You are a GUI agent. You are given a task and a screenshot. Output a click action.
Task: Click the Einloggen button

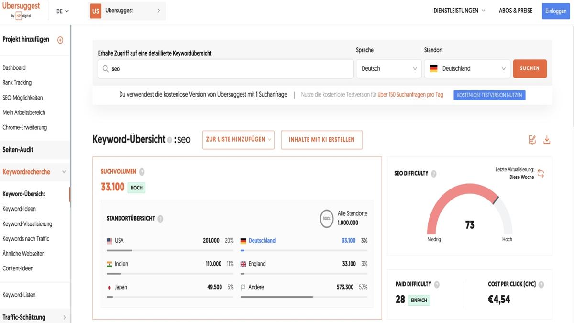click(x=556, y=11)
